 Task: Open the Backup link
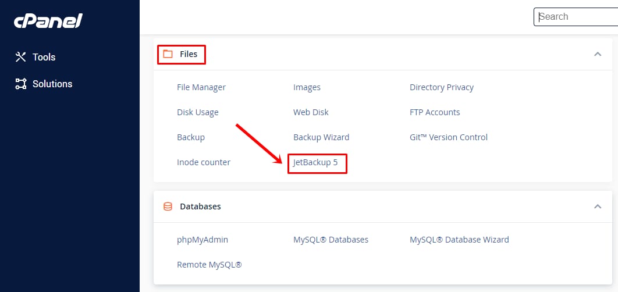(191, 137)
